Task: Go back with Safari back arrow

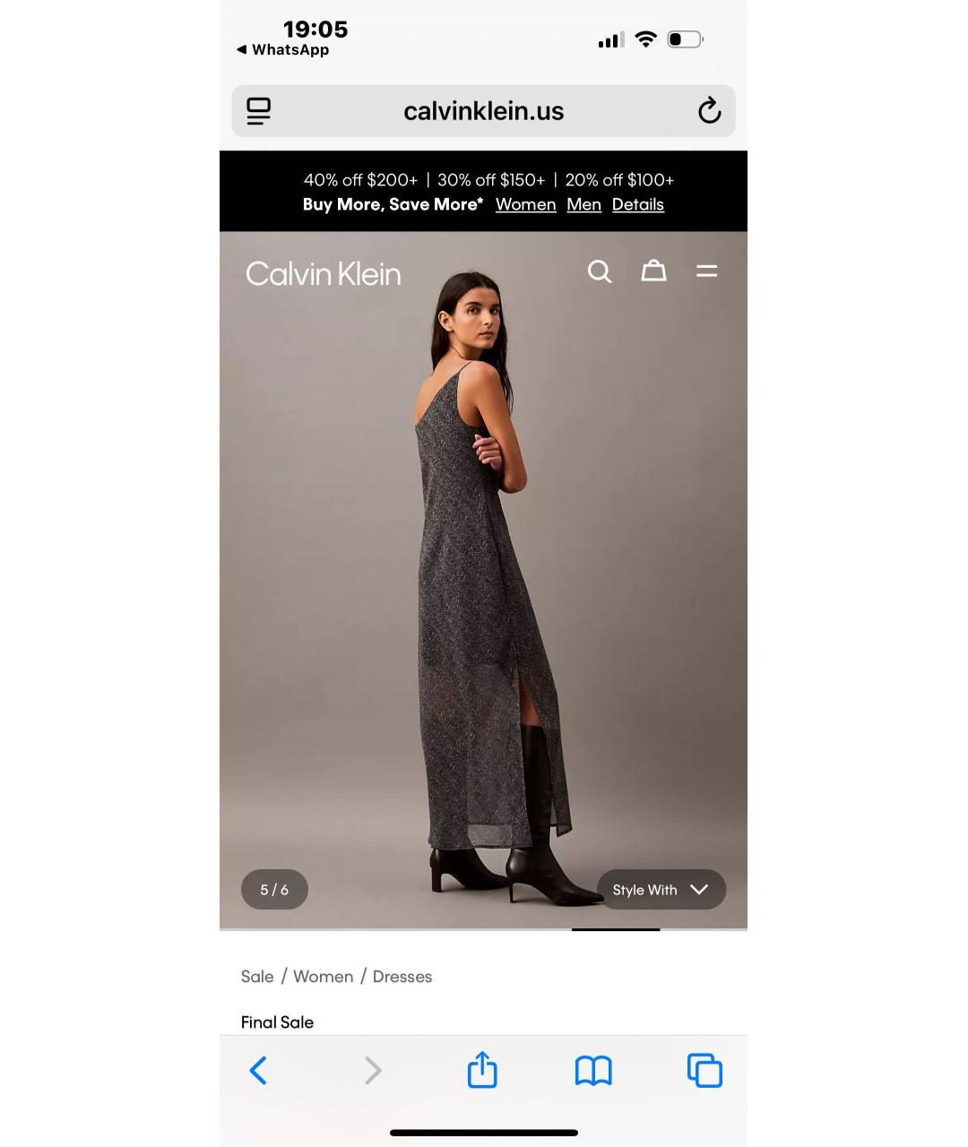Action: 258,1071
